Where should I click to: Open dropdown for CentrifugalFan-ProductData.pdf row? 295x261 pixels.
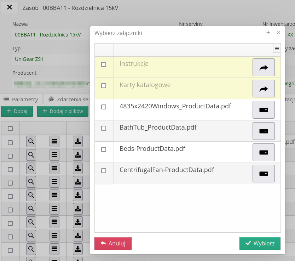(x=264, y=174)
